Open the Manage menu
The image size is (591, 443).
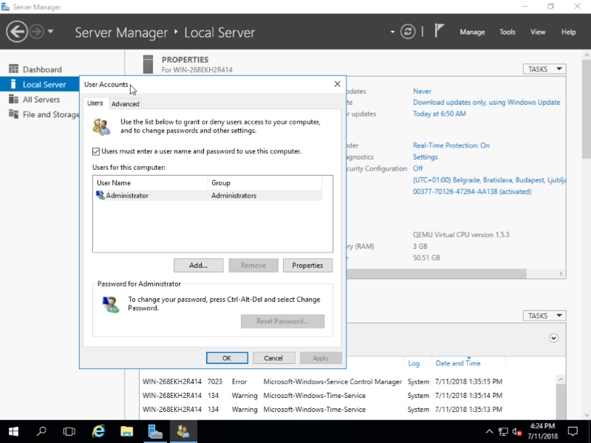click(472, 32)
